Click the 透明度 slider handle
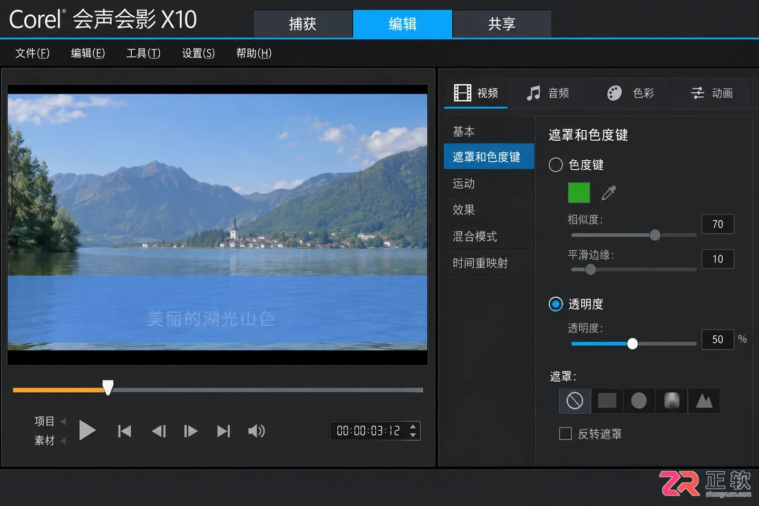Screen dimensions: 759x506 [632, 344]
